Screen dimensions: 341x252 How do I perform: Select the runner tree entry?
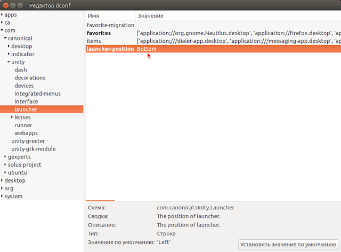23,125
